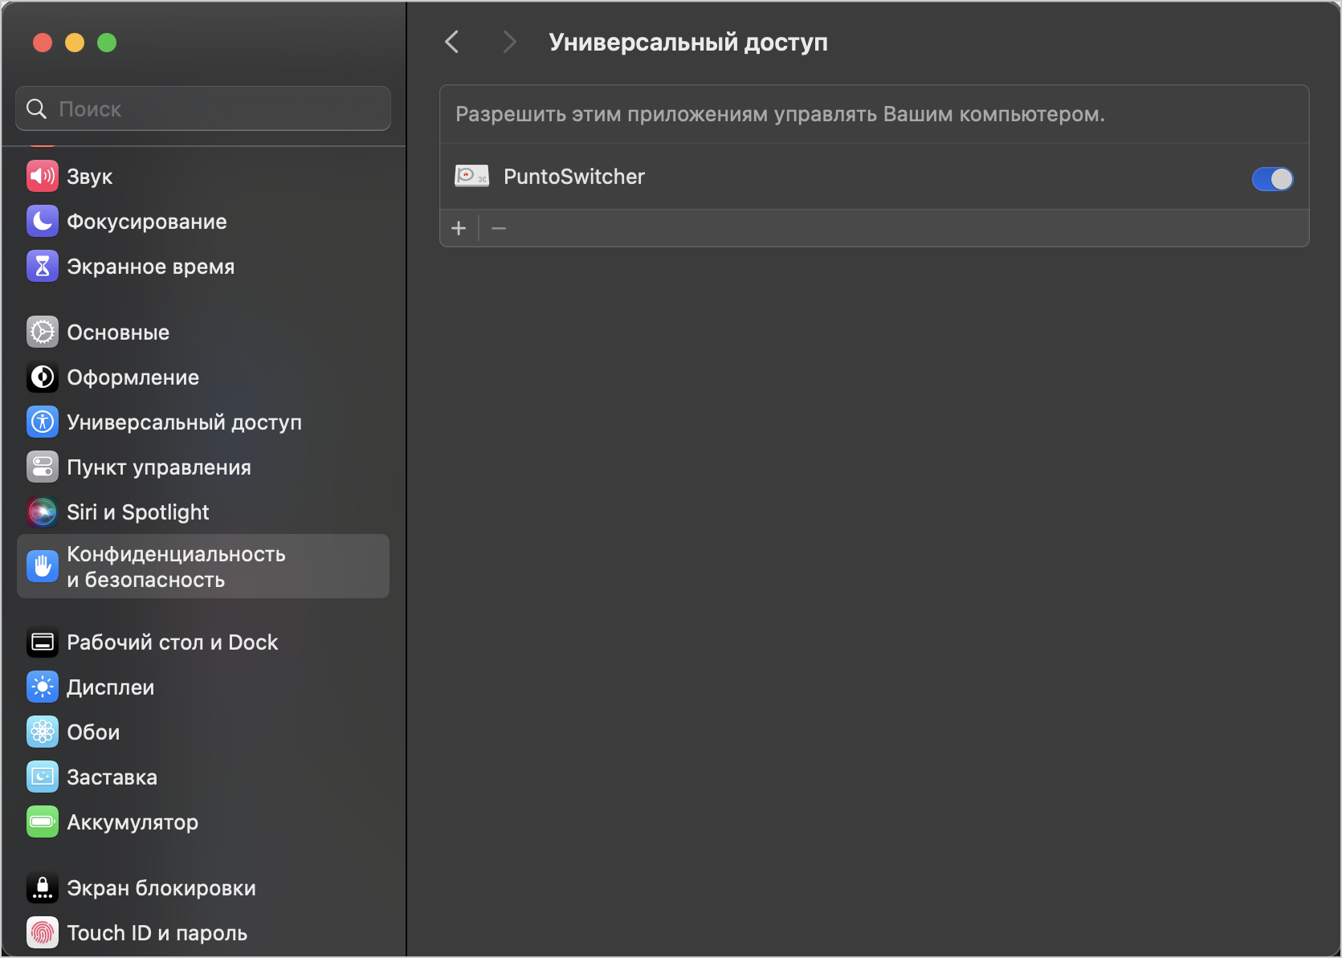This screenshot has height=958, width=1342.
Task: Click the Конфиденциальность hand icon
Action: (43, 566)
